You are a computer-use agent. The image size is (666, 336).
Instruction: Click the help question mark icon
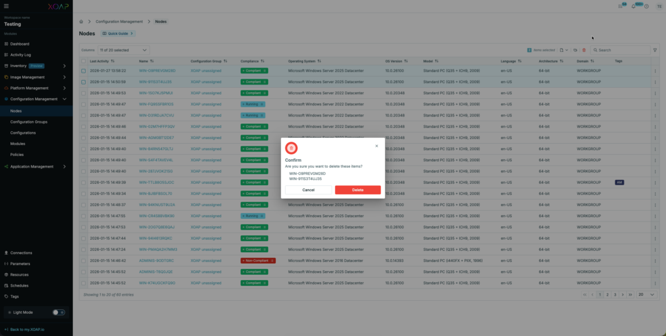point(646,6)
